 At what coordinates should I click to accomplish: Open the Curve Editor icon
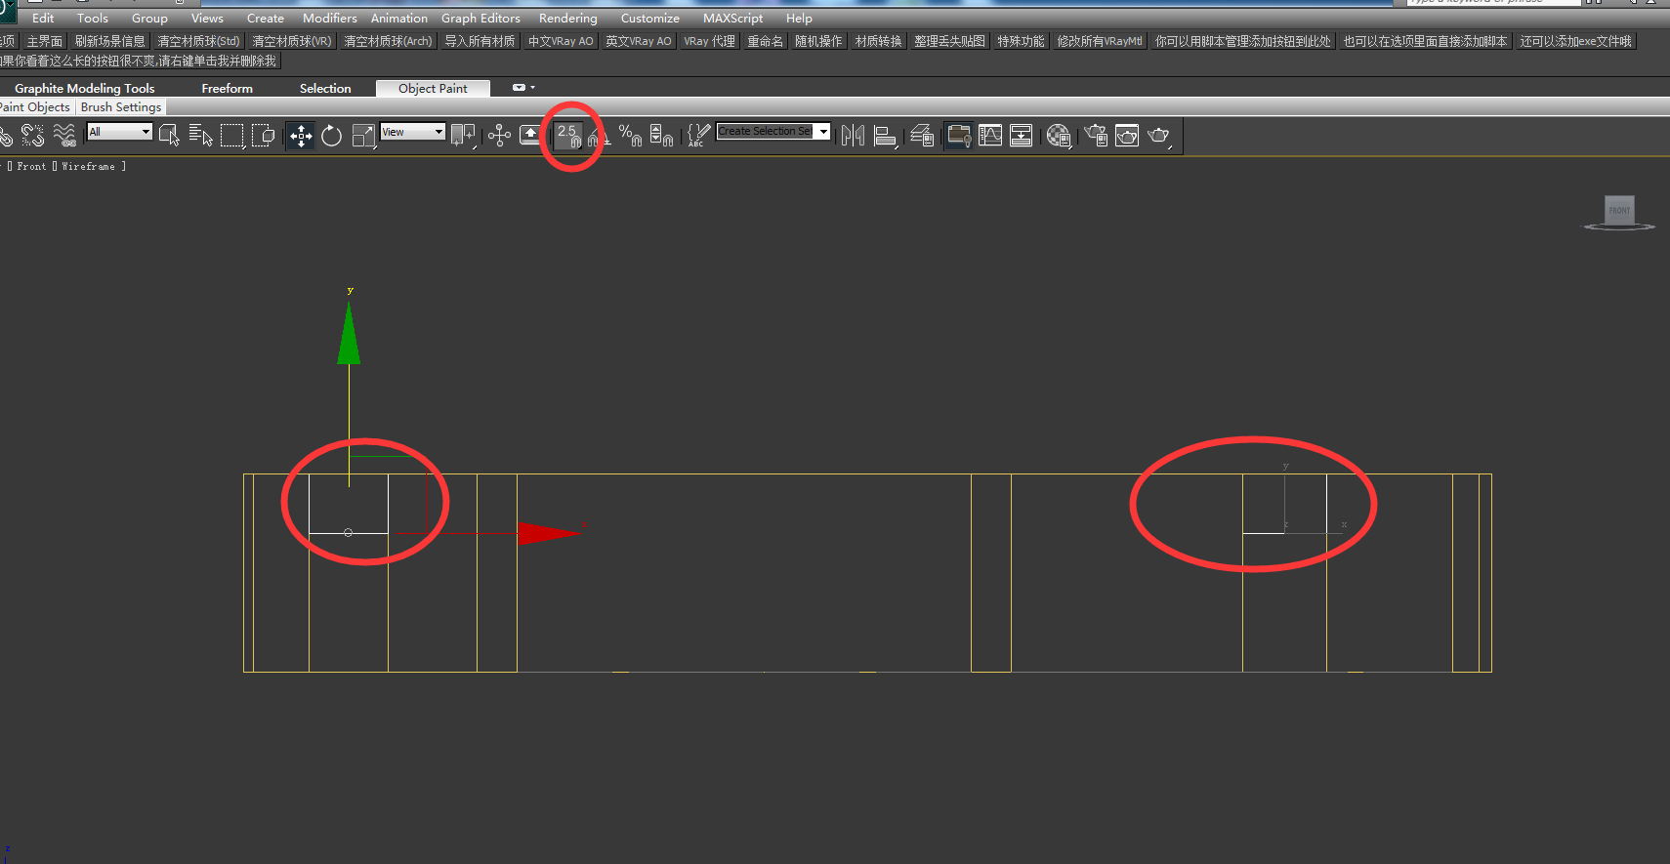(x=990, y=136)
